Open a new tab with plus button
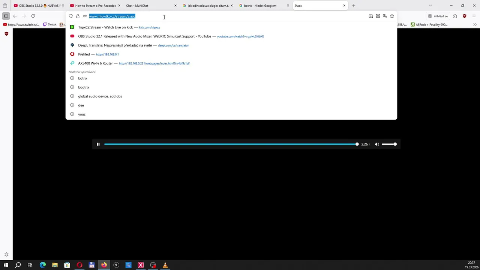Image resolution: width=480 pixels, height=270 pixels. pos(354,6)
